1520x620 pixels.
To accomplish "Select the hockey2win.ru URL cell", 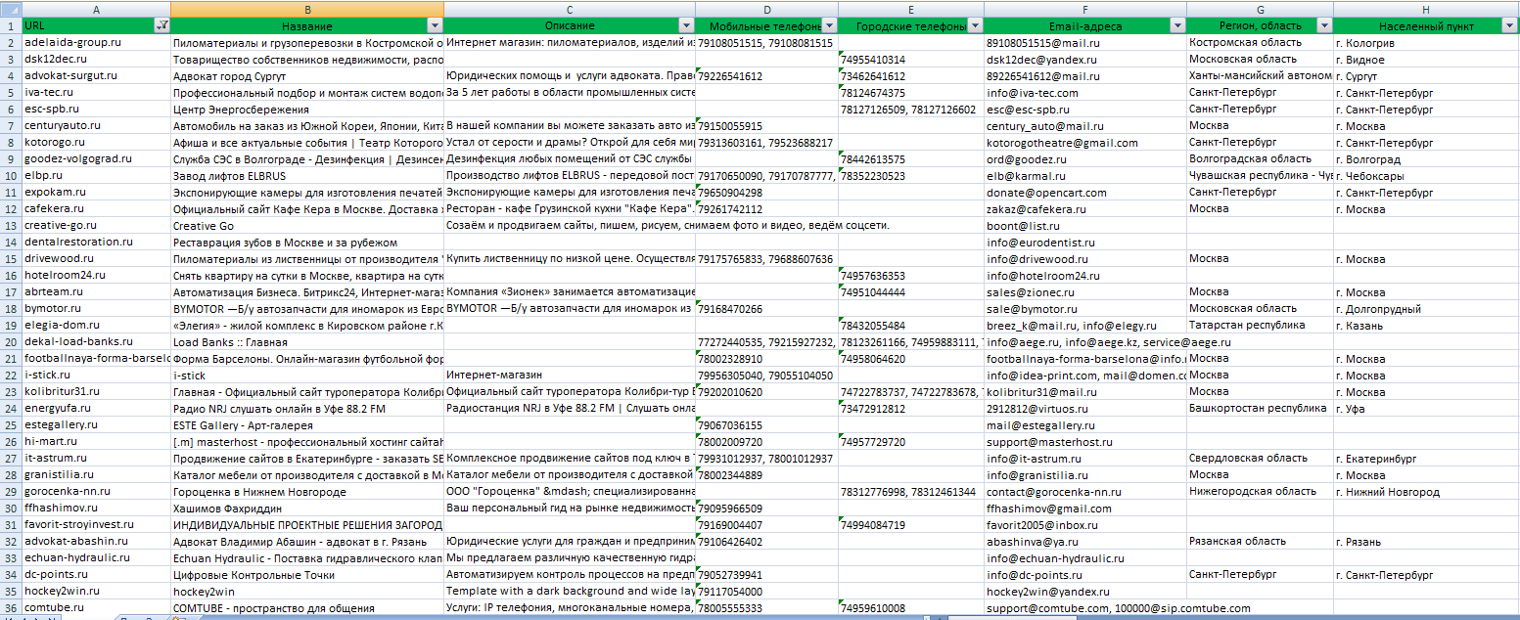I will [95, 592].
